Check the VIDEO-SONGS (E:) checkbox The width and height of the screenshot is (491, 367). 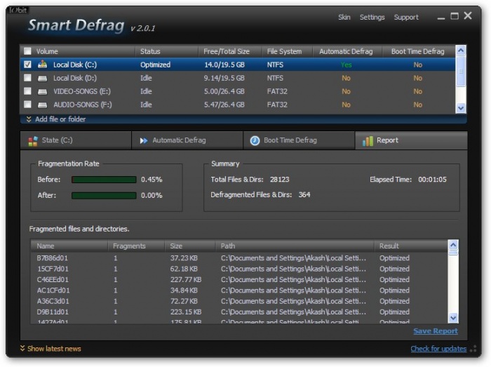27,91
